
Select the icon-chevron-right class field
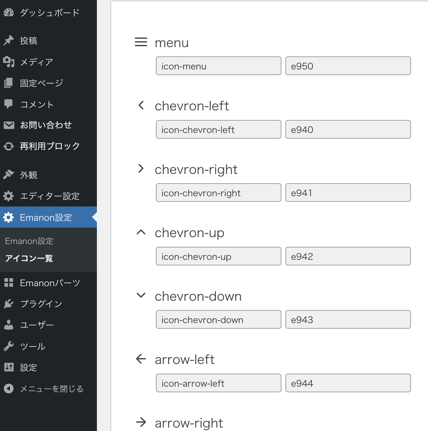(x=218, y=193)
